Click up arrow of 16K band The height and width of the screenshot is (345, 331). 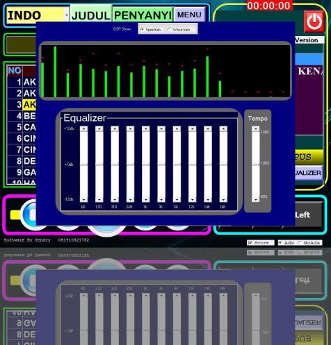223,128
